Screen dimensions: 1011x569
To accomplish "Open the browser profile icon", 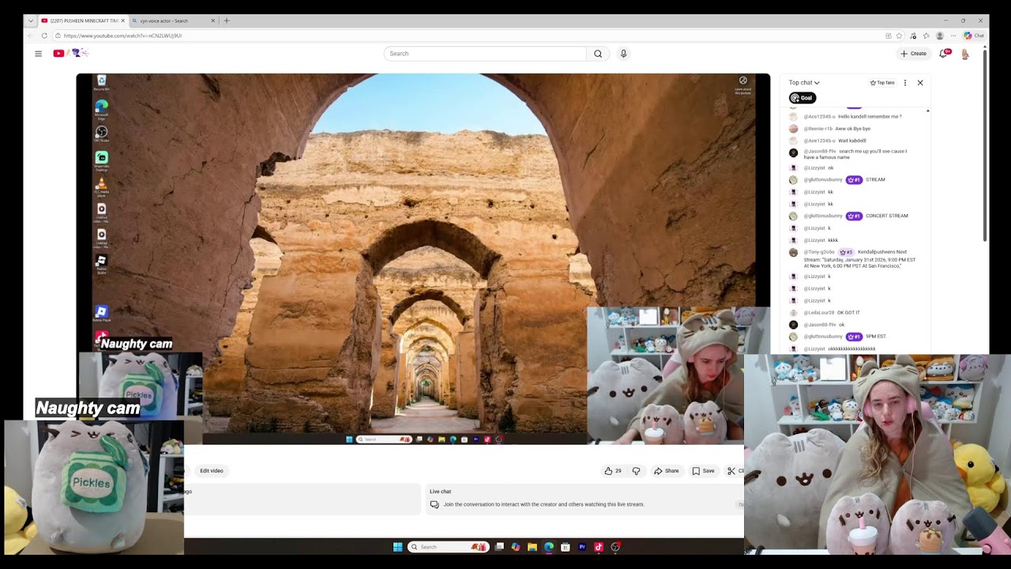I will tap(940, 36).
